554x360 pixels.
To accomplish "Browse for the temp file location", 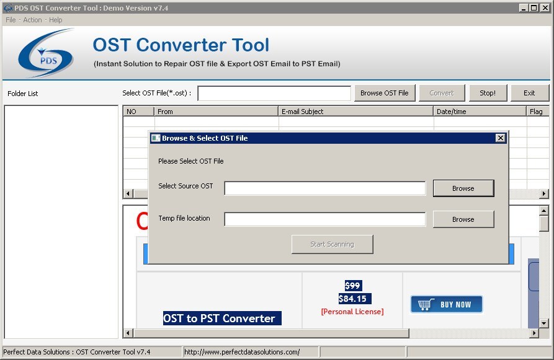I will [x=463, y=219].
